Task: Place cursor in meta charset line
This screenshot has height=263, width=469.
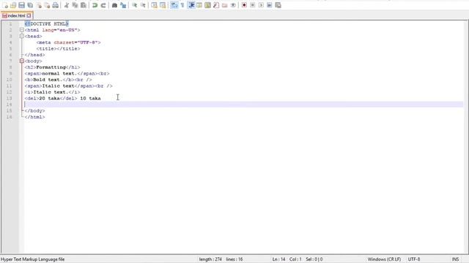Action: tap(68, 42)
